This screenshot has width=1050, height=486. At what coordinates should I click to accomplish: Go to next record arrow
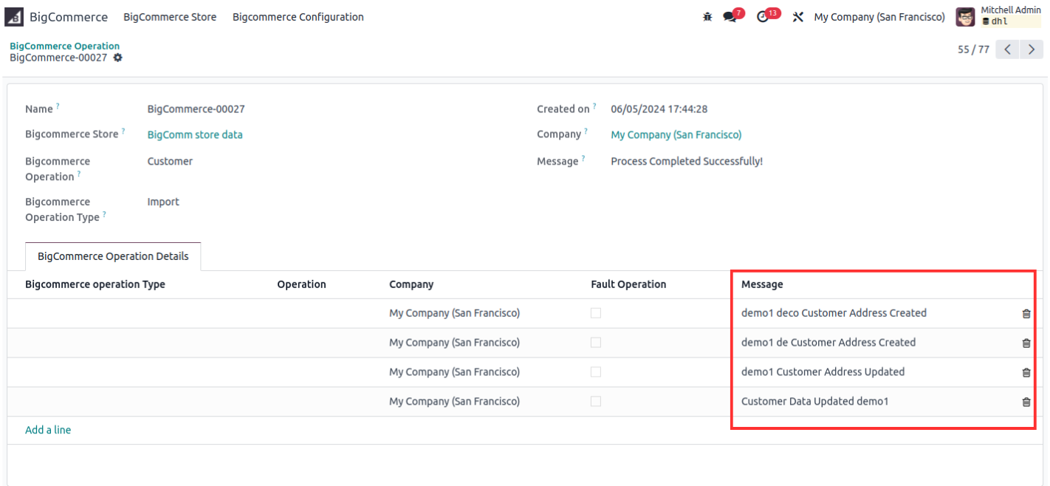1032,49
